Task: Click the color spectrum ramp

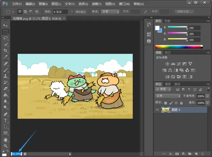Action: tap(179, 47)
